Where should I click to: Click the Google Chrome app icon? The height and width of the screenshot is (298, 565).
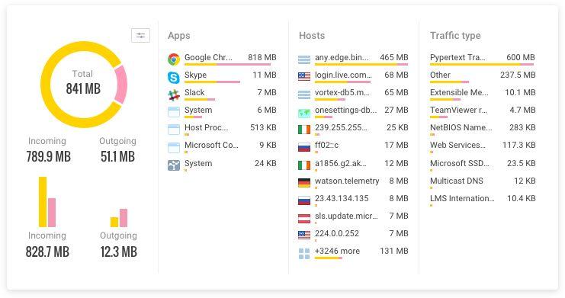174,59
